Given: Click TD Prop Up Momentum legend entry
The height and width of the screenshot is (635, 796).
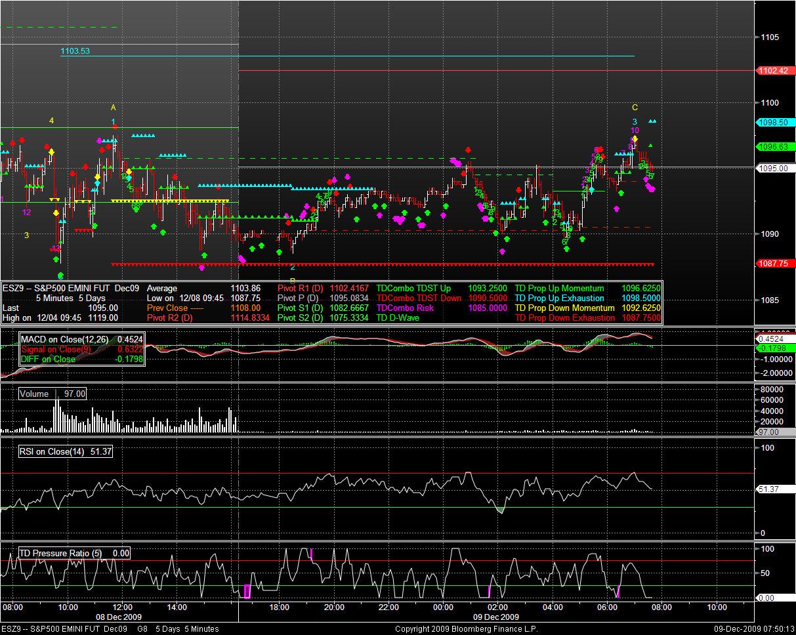Looking at the screenshot, I should (x=560, y=288).
